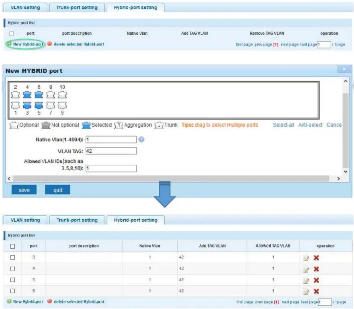Deselect port 3 in port panel
This screenshot has height=309, width=354.
pyautogui.click(x=27, y=105)
